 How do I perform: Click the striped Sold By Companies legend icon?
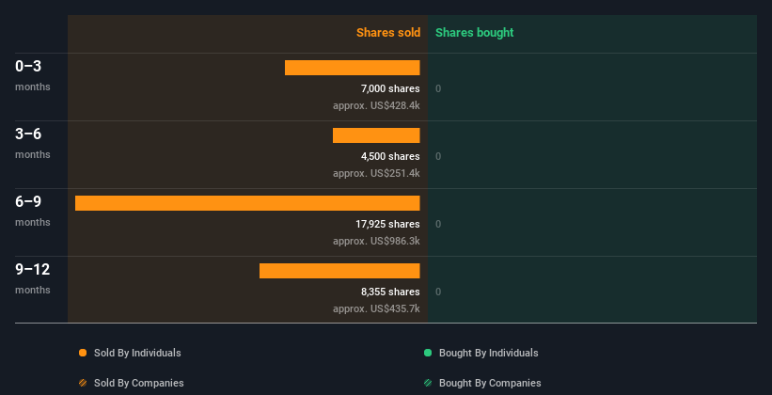pyautogui.click(x=83, y=383)
